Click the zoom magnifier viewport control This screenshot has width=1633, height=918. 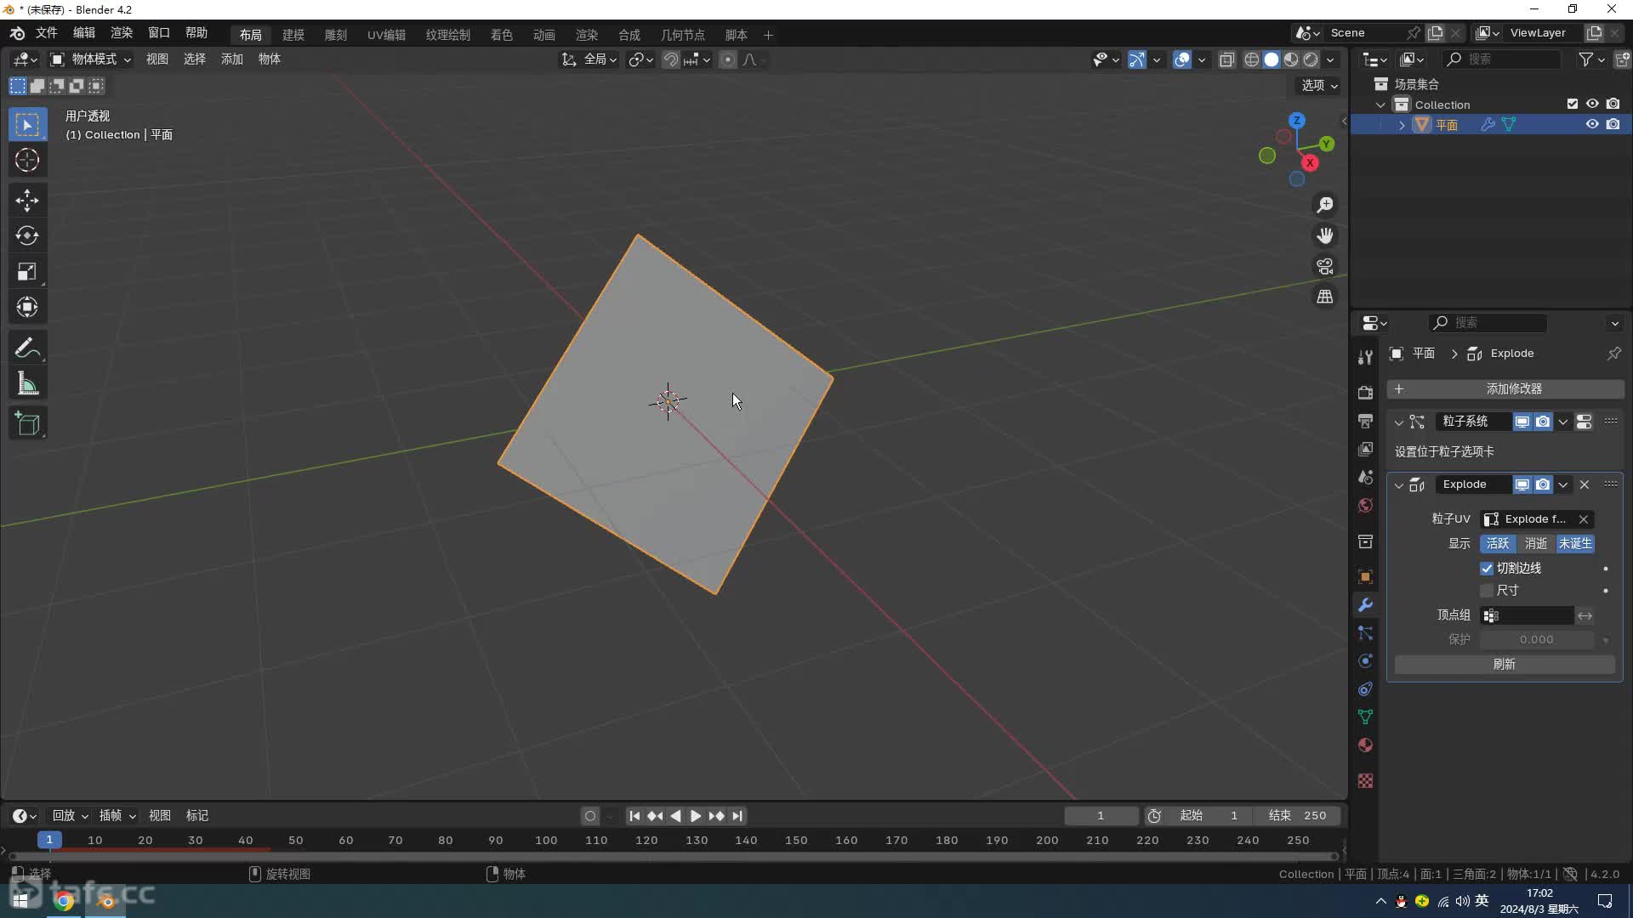(1325, 205)
